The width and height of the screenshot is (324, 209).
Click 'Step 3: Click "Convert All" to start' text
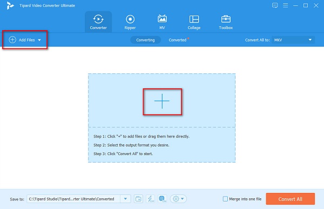123,154
